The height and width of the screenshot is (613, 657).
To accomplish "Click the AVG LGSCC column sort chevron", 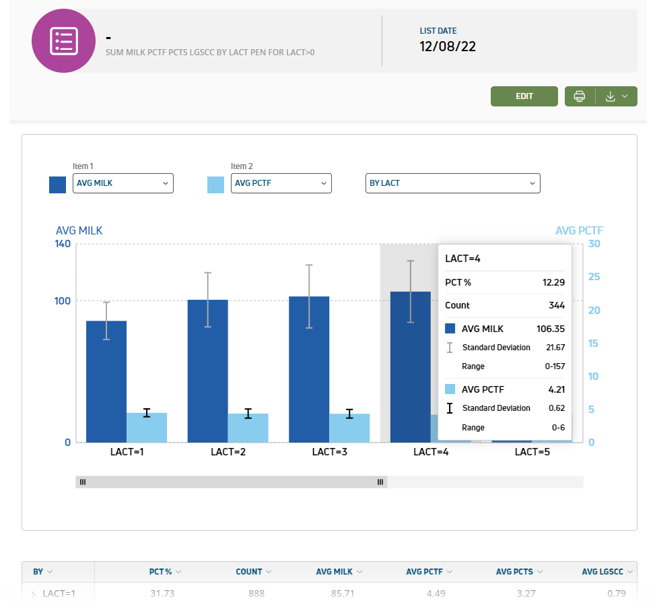I will (x=630, y=572).
